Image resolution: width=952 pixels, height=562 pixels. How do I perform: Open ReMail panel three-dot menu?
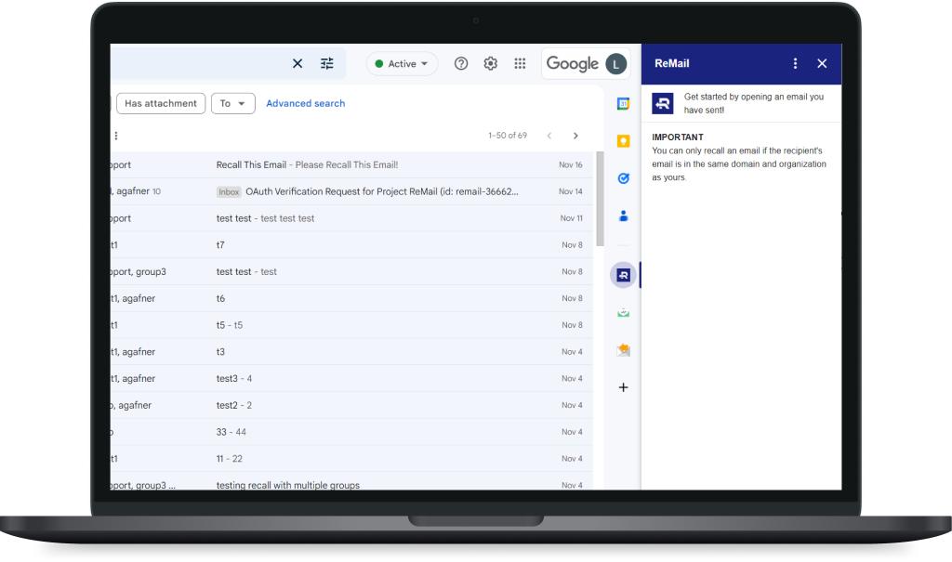coord(796,63)
